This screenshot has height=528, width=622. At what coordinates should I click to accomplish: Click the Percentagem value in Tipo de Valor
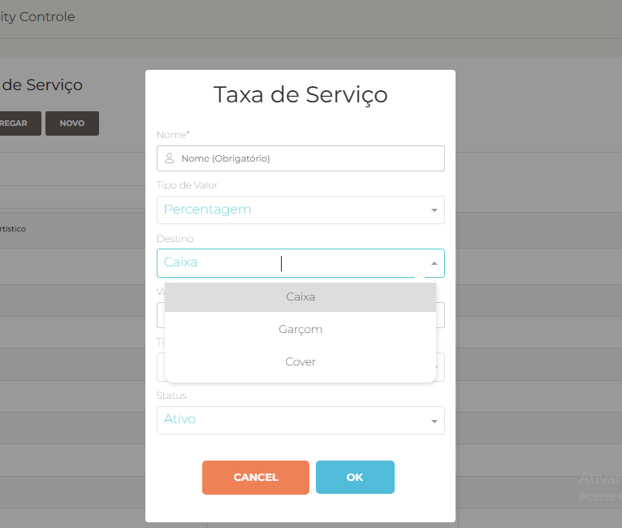(207, 209)
